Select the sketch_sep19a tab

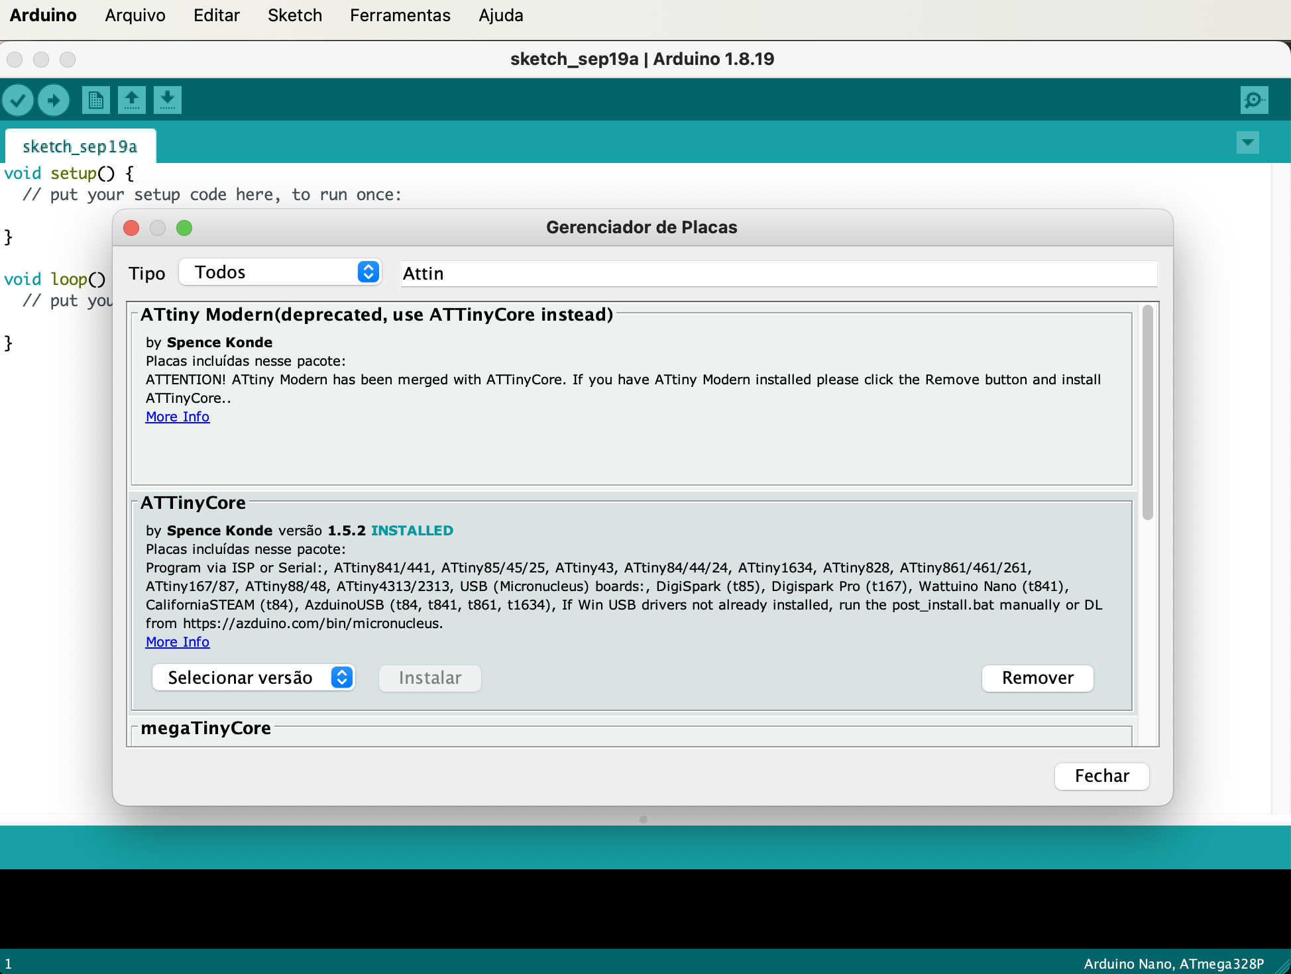point(80,146)
